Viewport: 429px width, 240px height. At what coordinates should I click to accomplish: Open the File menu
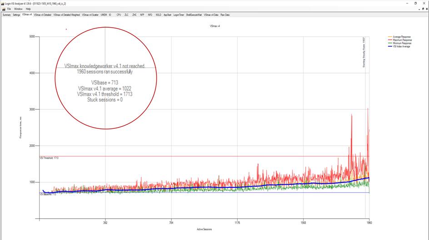coord(9,9)
